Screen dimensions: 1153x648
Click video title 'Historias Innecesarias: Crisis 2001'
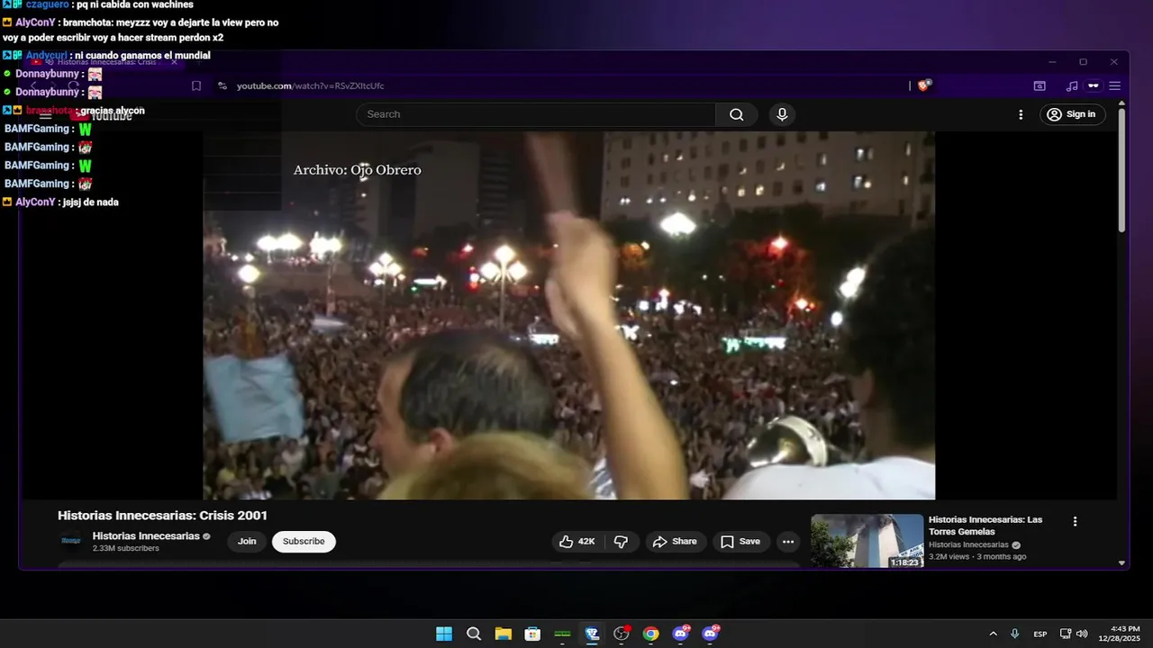[x=162, y=516]
